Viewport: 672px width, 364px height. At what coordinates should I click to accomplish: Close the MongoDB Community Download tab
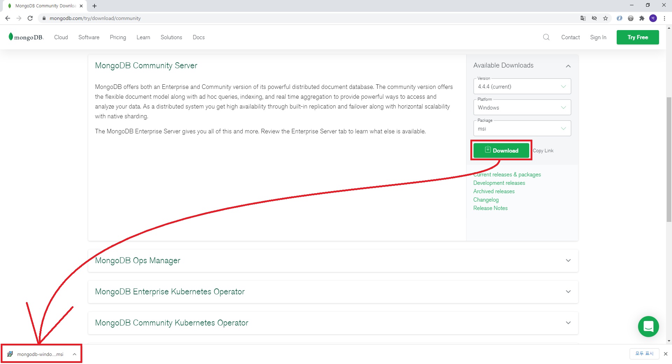tap(81, 6)
